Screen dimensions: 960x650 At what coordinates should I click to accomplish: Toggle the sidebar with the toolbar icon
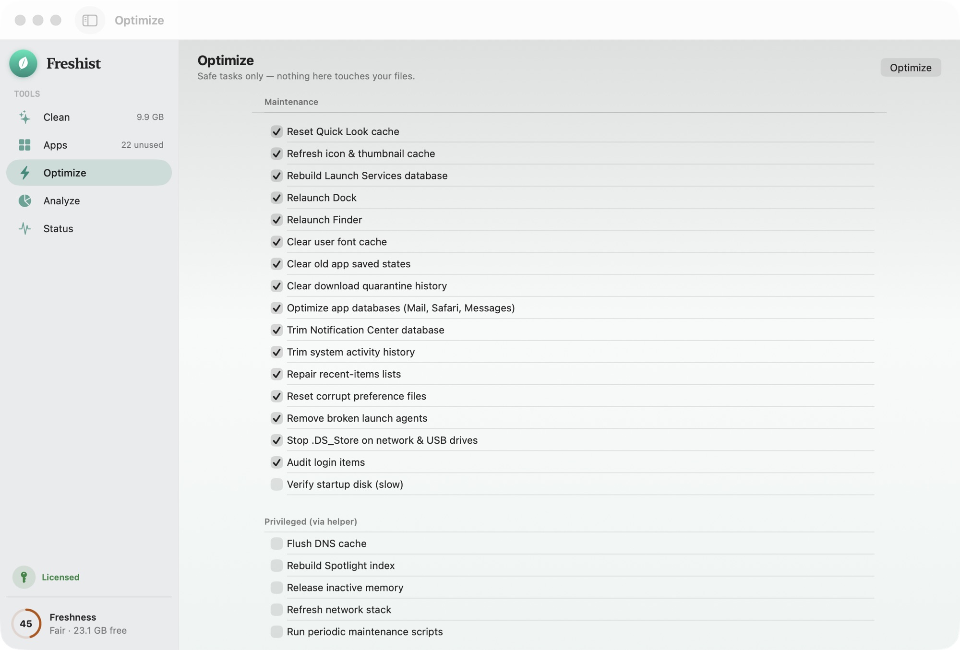click(90, 20)
